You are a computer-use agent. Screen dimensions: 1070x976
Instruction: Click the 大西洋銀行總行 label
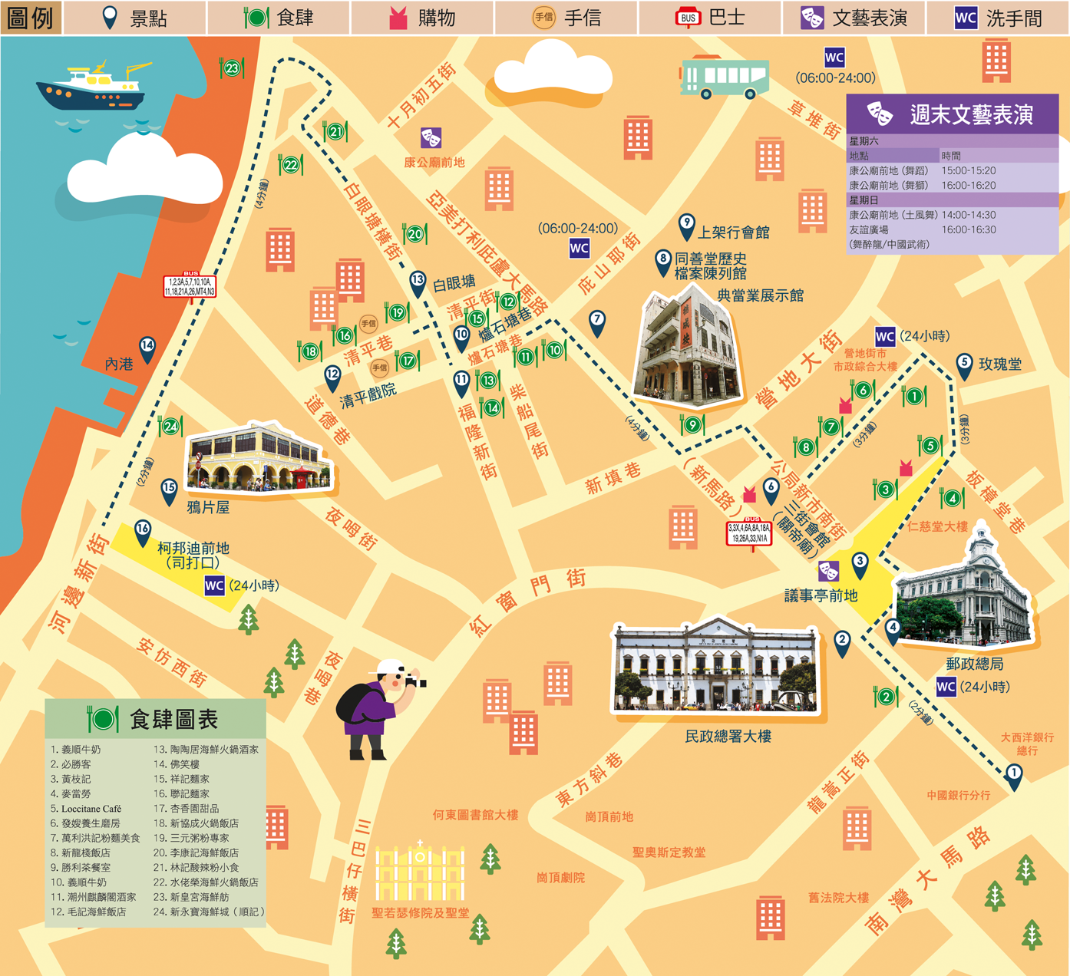click(1027, 744)
